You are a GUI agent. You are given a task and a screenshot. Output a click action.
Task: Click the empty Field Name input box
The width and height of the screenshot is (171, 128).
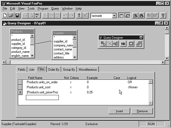point(42,98)
